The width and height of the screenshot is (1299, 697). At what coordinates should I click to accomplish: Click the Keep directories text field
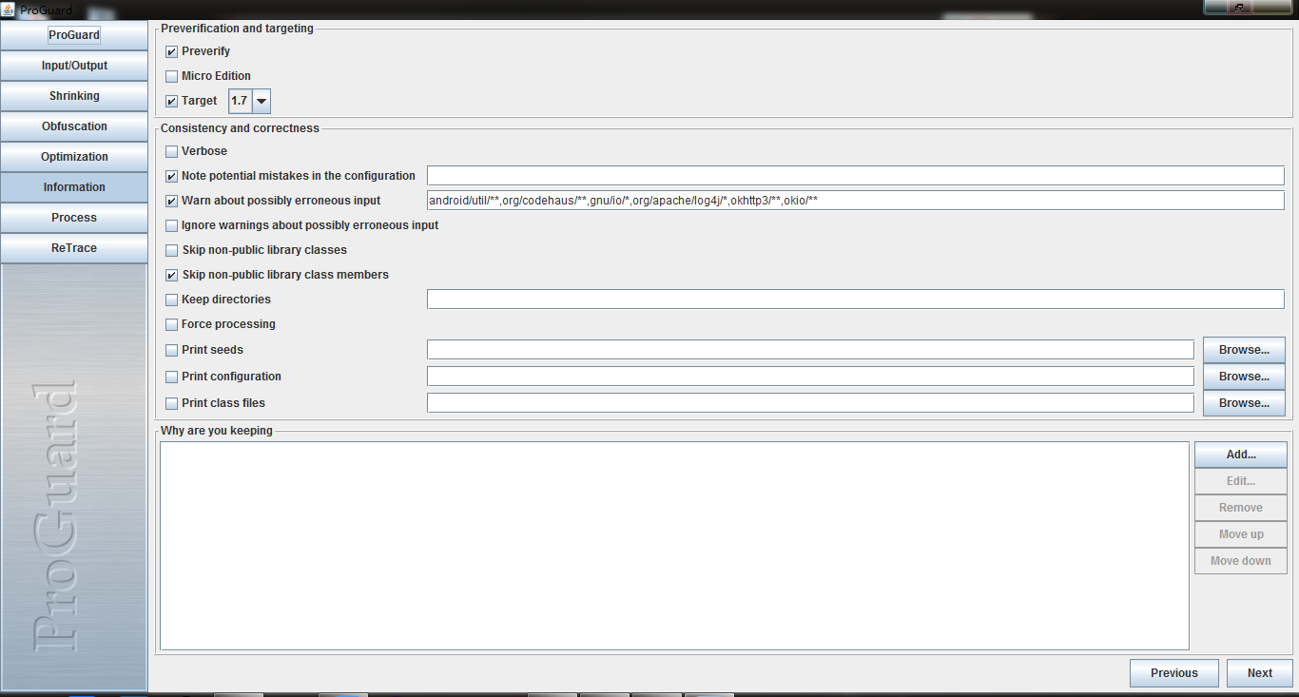[856, 300]
